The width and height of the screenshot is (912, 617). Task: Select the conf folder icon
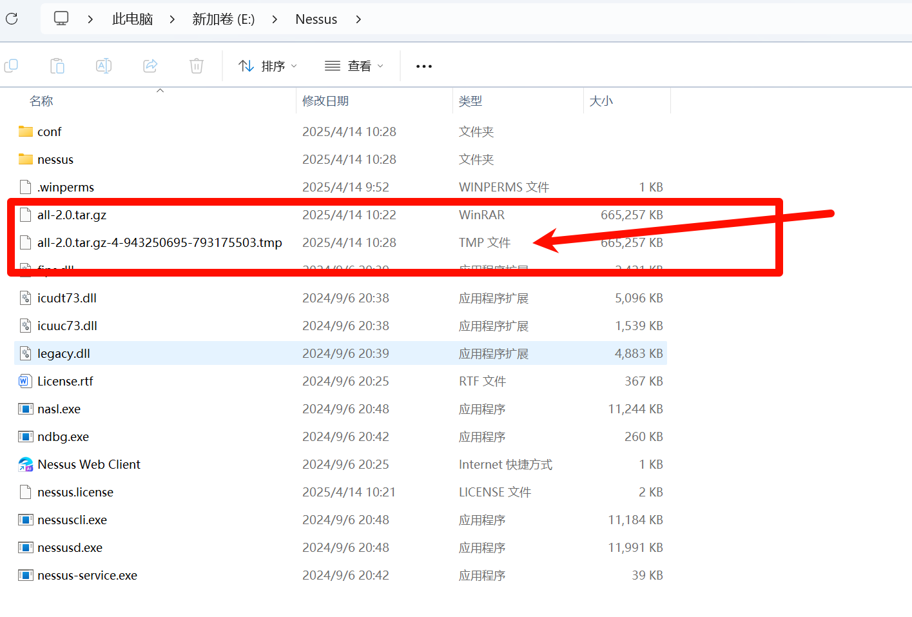(26, 132)
